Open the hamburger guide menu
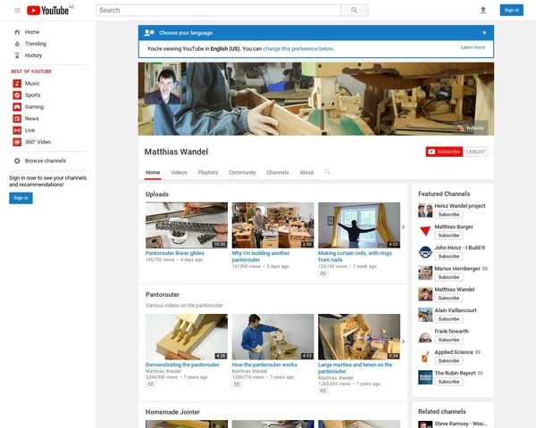This screenshot has width=536, height=428. (17, 10)
